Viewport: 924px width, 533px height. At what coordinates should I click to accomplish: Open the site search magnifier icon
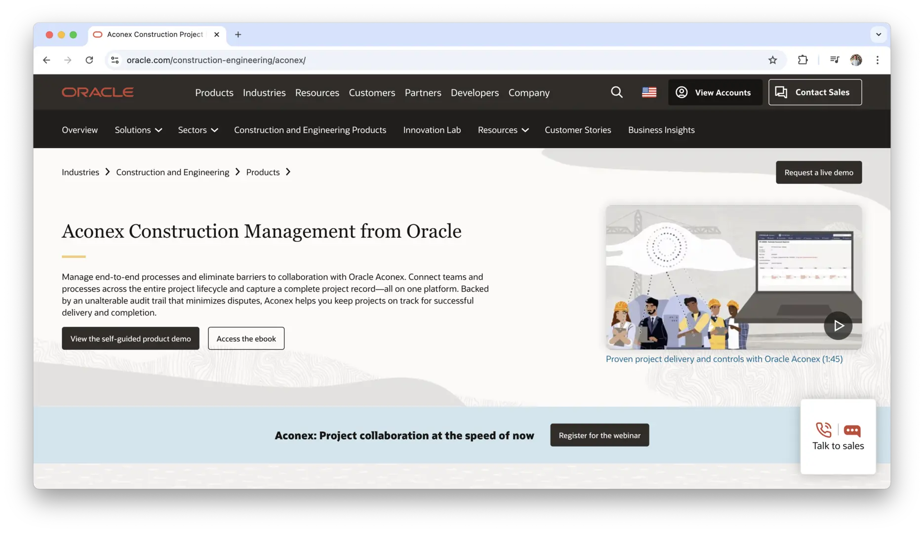click(616, 92)
